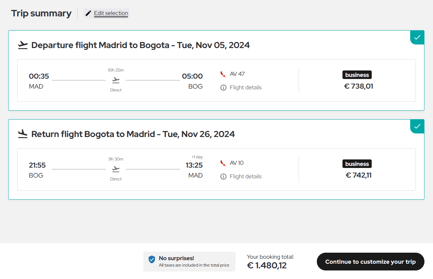Click the departure fare € 738,01

pyautogui.click(x=359, y=86)
